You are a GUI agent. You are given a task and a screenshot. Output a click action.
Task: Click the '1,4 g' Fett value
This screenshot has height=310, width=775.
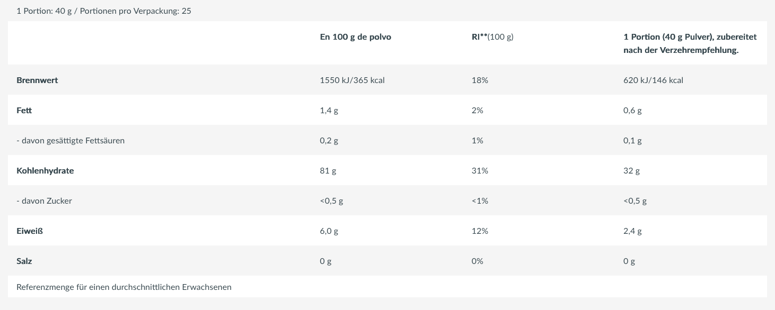(329, 111)
